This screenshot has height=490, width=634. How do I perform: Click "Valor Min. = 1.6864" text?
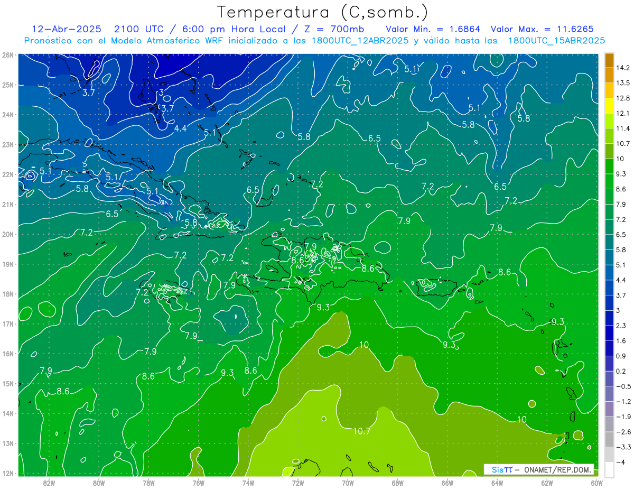433,29
